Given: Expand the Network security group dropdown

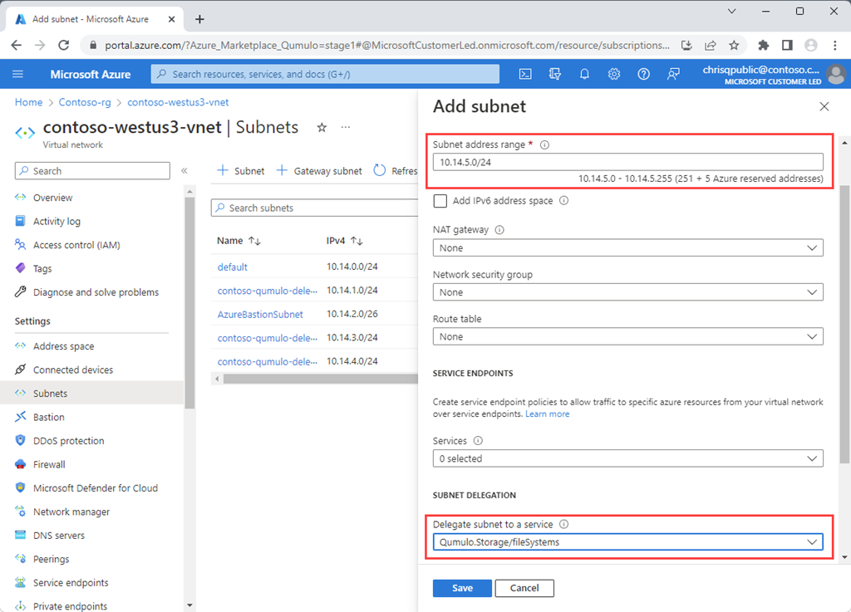Looking at the screenshot, I should pos(628,292).
